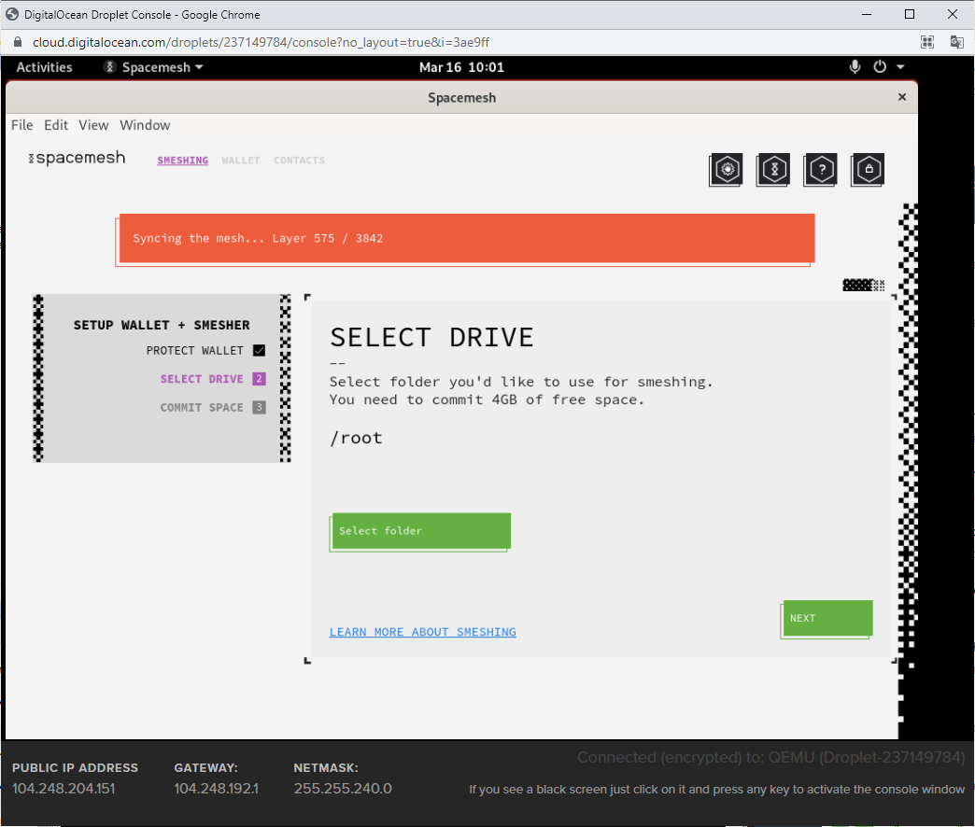Open the File menu
Screen dimensions: 975x827
click(x=21, y=125)
